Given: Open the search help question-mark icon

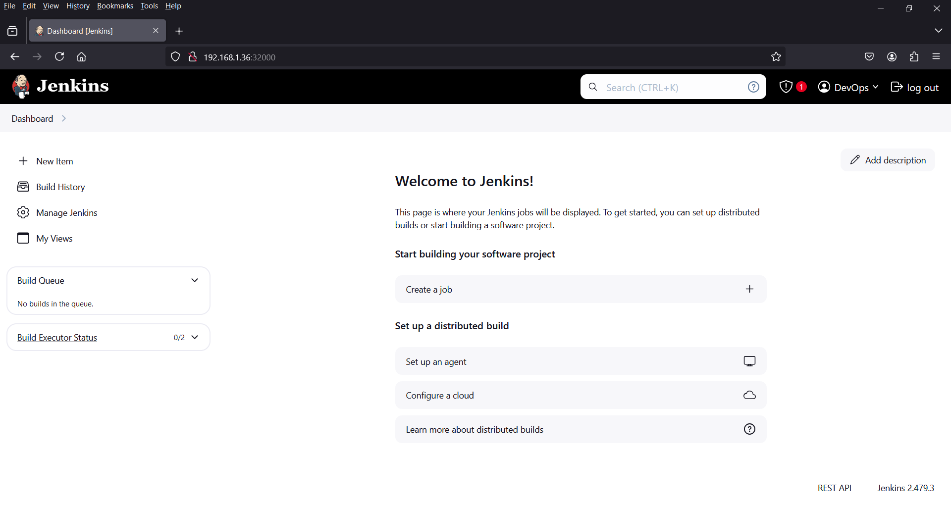Looking at the screenshot, I should (753, 87).
